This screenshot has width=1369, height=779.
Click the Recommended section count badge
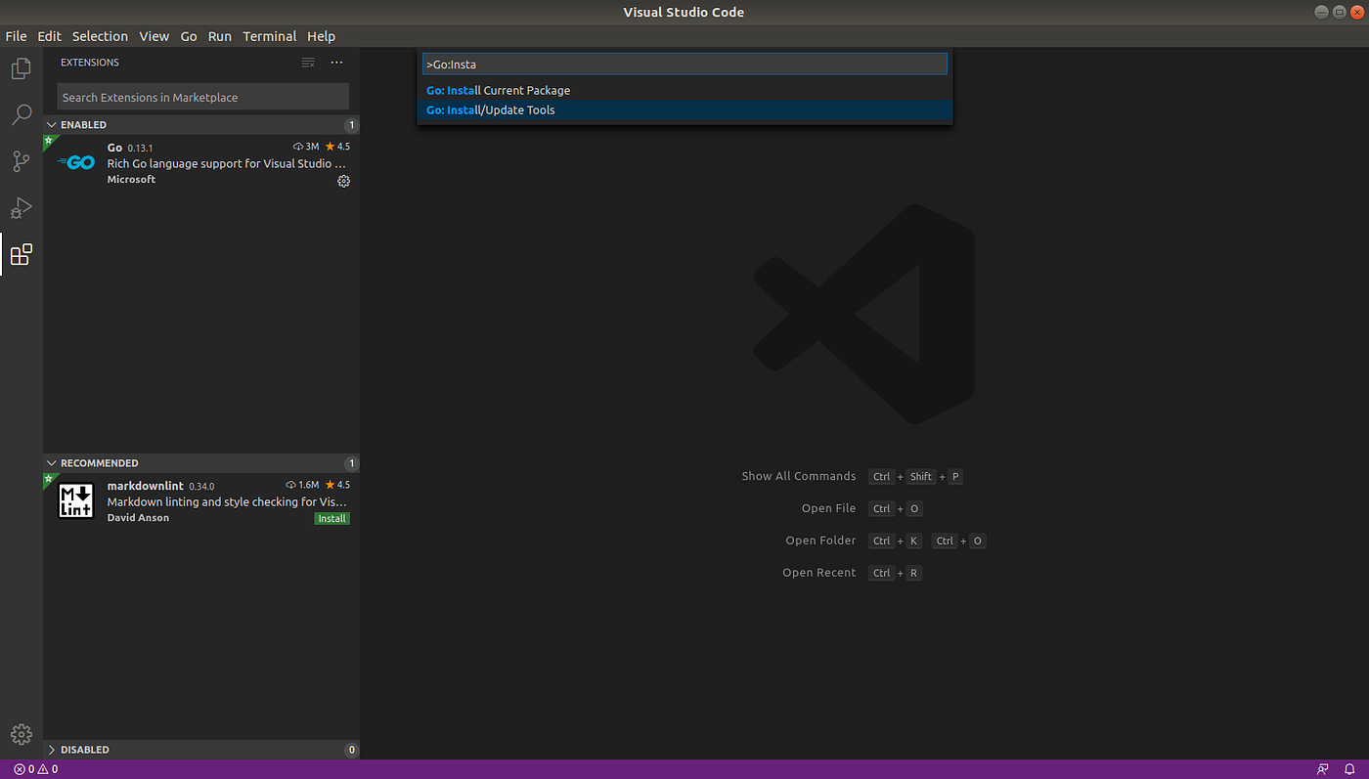[351, 463]
